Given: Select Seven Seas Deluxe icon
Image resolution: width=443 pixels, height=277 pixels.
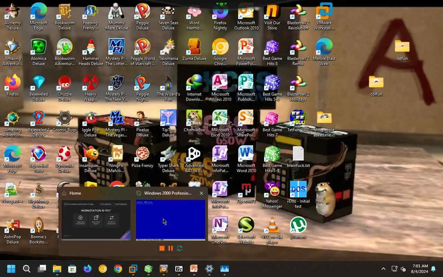Looking at the screenshot, I should pyautogui.click(x=168, y=17).
